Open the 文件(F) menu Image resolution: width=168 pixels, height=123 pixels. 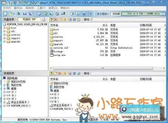click(x=7, y=8)
